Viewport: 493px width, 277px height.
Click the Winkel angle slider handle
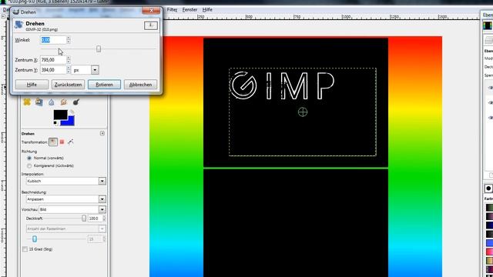(x=99, y=48)
